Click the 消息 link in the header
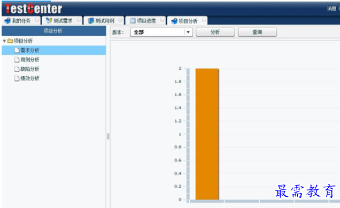This screenshot has height=208, width=340. 331,9
